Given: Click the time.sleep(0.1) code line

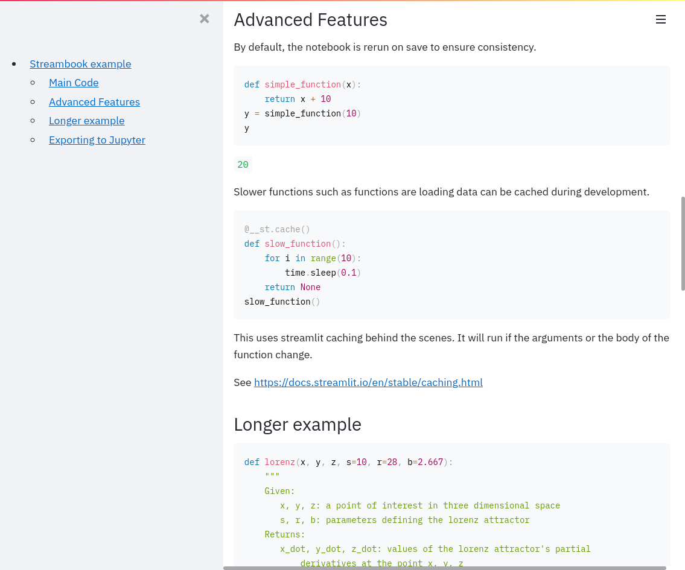Looking at the screenshot, I should (322, 273).
